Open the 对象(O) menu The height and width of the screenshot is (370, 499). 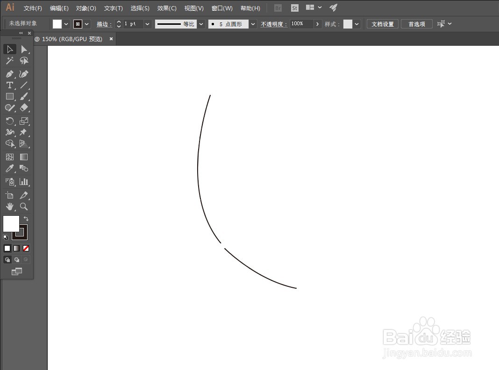coord(86,8)
